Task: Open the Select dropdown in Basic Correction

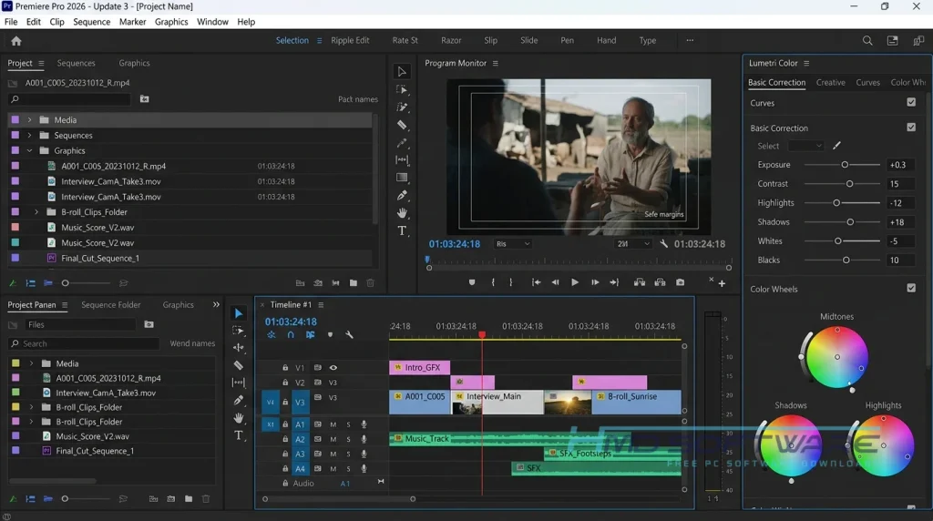Action: pyautogui.click(x=805, y=146)
